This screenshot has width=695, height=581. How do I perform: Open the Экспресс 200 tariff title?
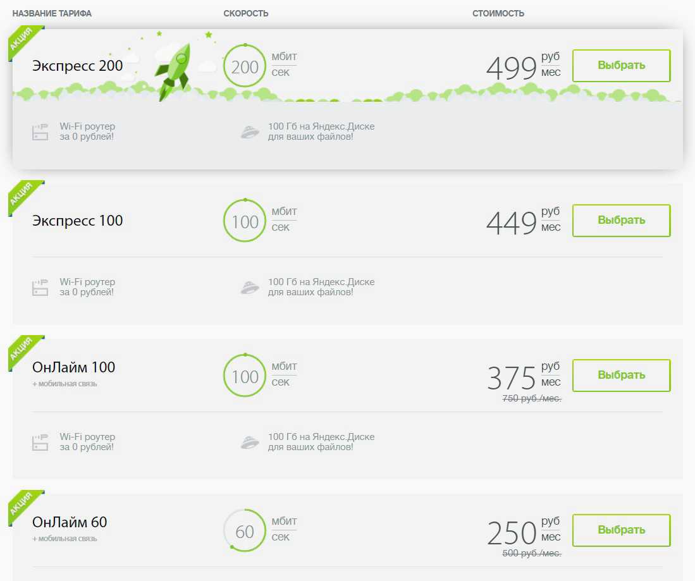coord(78,66)
